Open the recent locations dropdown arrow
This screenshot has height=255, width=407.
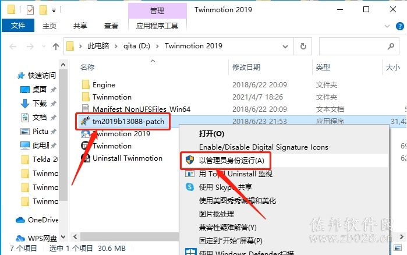44,47
